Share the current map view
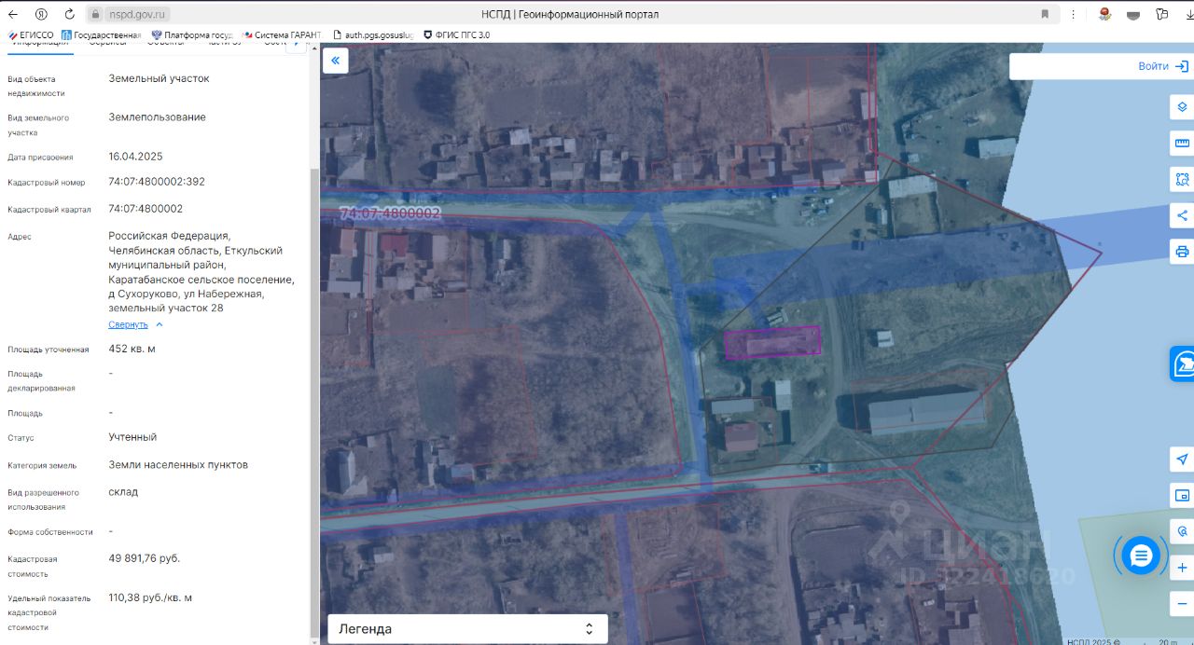The image size is (1194, 645). pyautogui.click(x=1182, y=215)
